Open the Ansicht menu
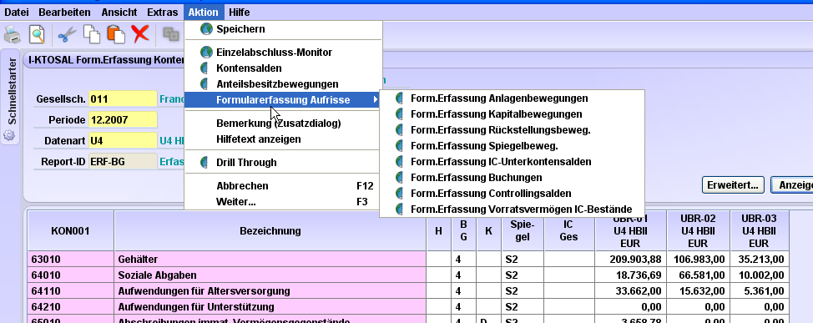Screen dimensions: 813x323 [x=119, y=12]
